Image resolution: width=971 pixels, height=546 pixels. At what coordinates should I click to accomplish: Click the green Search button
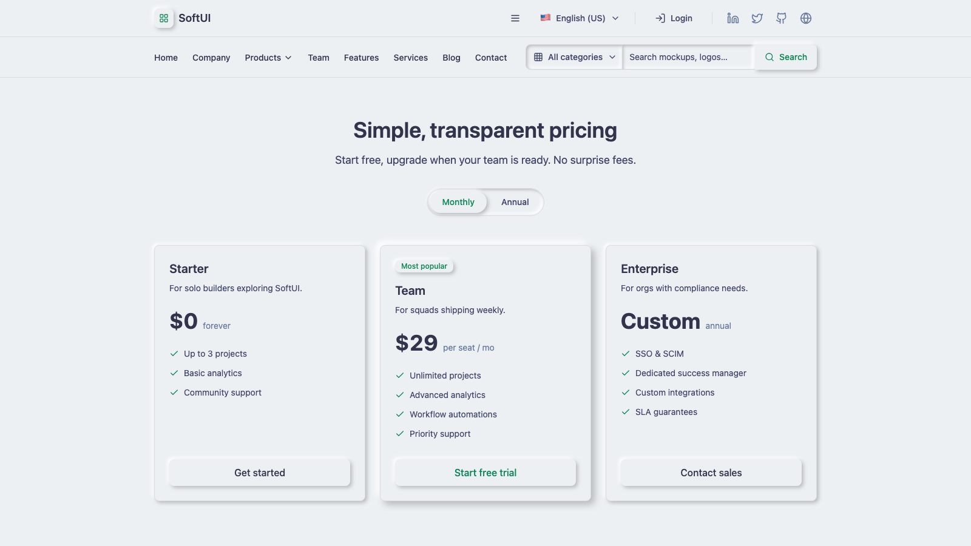point(786,57)
